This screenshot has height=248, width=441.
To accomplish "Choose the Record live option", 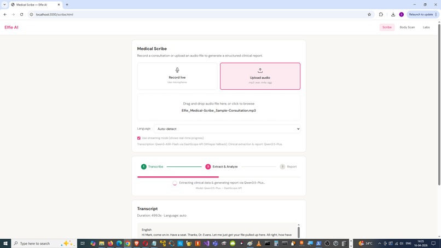I will [177, 76].
